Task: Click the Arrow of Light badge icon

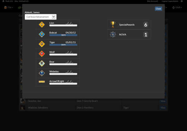Action: click(42, 82)
